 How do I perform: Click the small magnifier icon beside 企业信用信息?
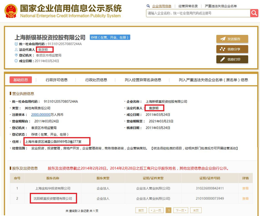(x=148, y=6)
